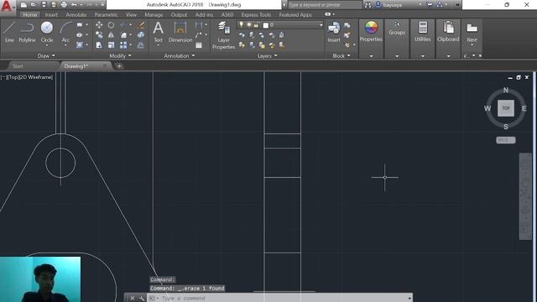Open the Clipboard panel
The image size is (537, 302).
pyautogui.click(x=448, y=32)
